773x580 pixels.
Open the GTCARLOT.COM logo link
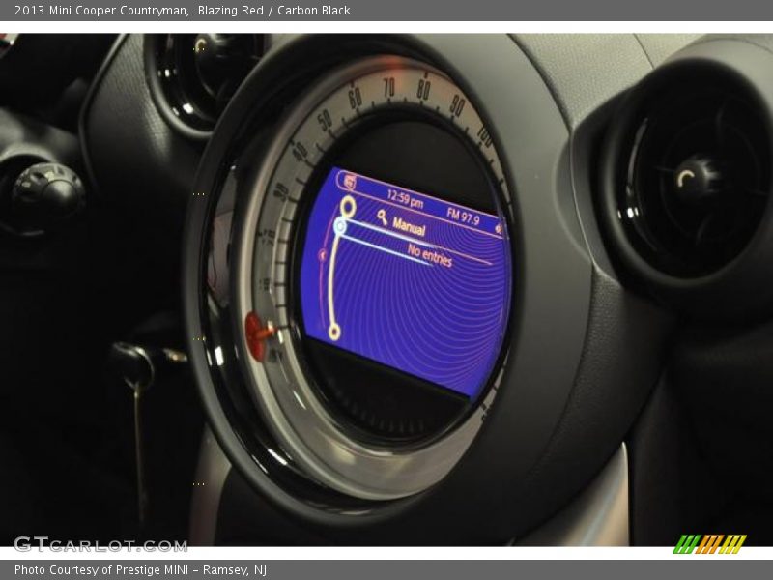click(100, 544)
